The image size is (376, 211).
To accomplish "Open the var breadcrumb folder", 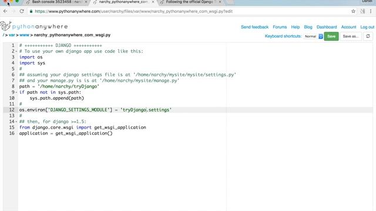I will coord(12,35).
